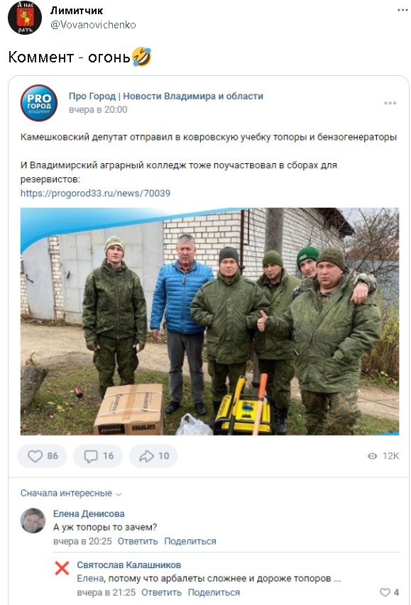The image size is (411, 605).
Task: Like the post with 86 likes
Action: [x=42, y=456]
